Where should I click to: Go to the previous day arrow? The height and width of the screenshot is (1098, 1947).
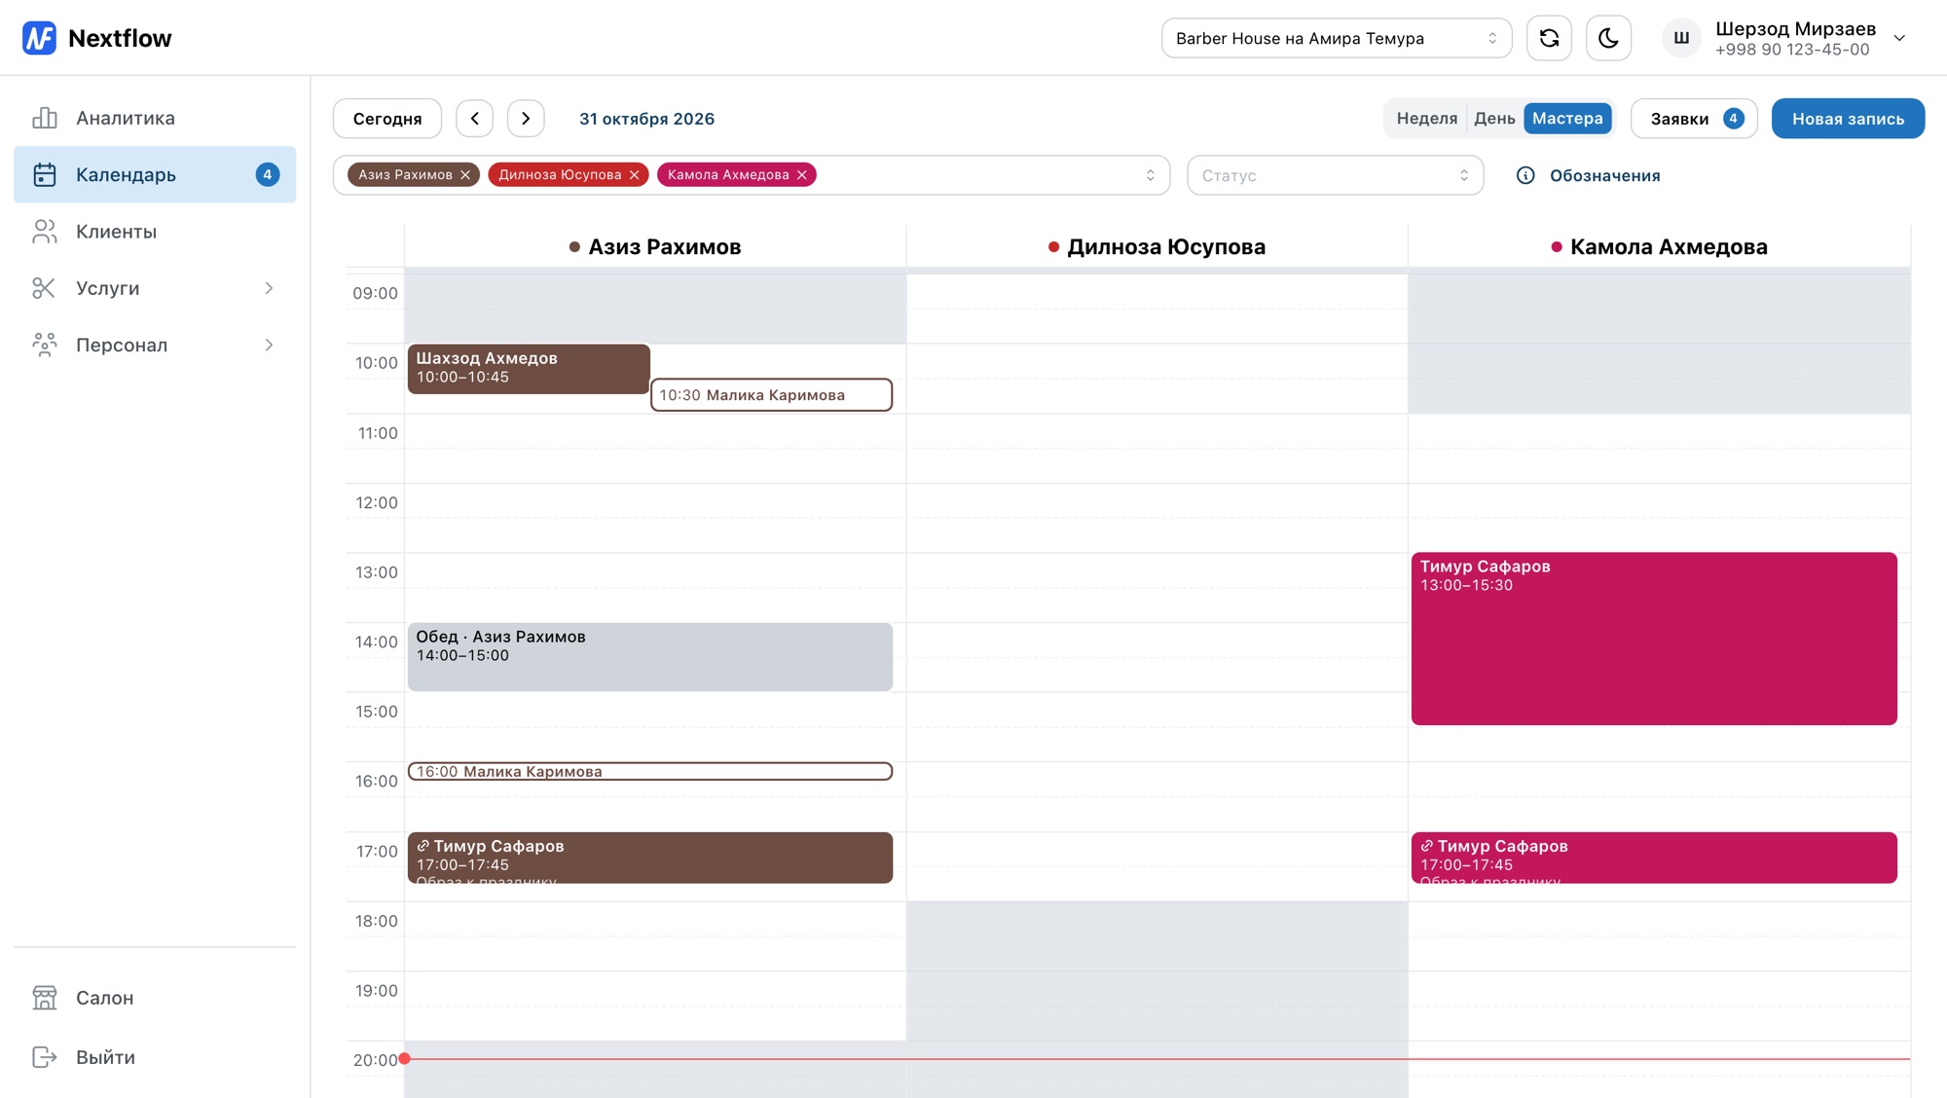tap(474, 119)
